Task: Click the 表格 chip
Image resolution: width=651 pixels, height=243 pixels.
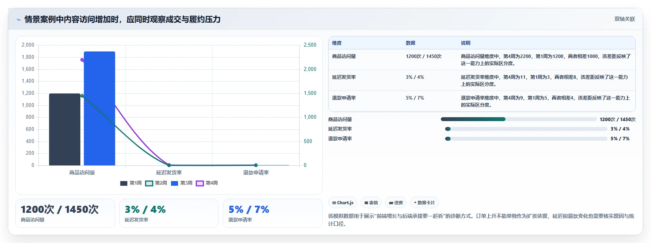Action: pos(371,203)
